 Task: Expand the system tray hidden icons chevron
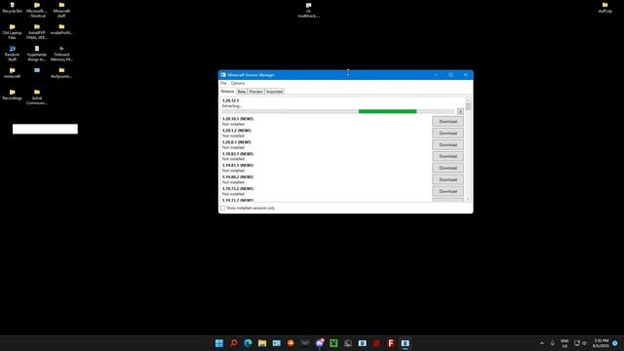(542, 343)
